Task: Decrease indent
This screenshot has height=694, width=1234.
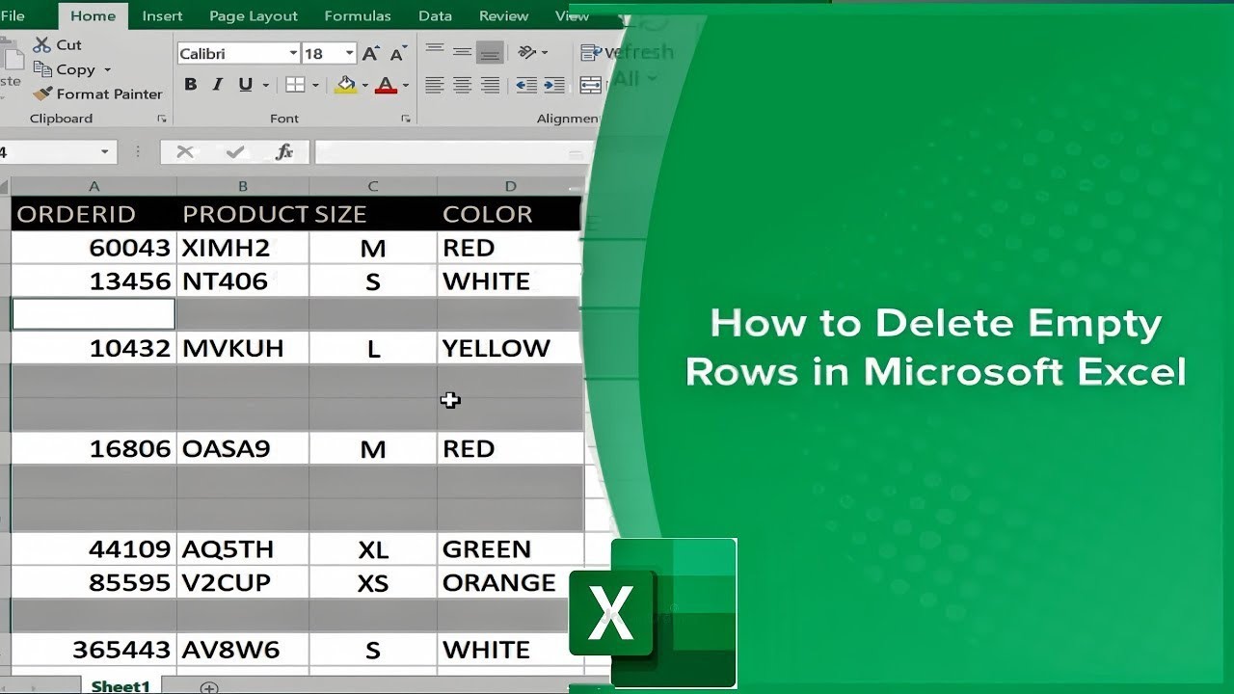Action: 526,85
